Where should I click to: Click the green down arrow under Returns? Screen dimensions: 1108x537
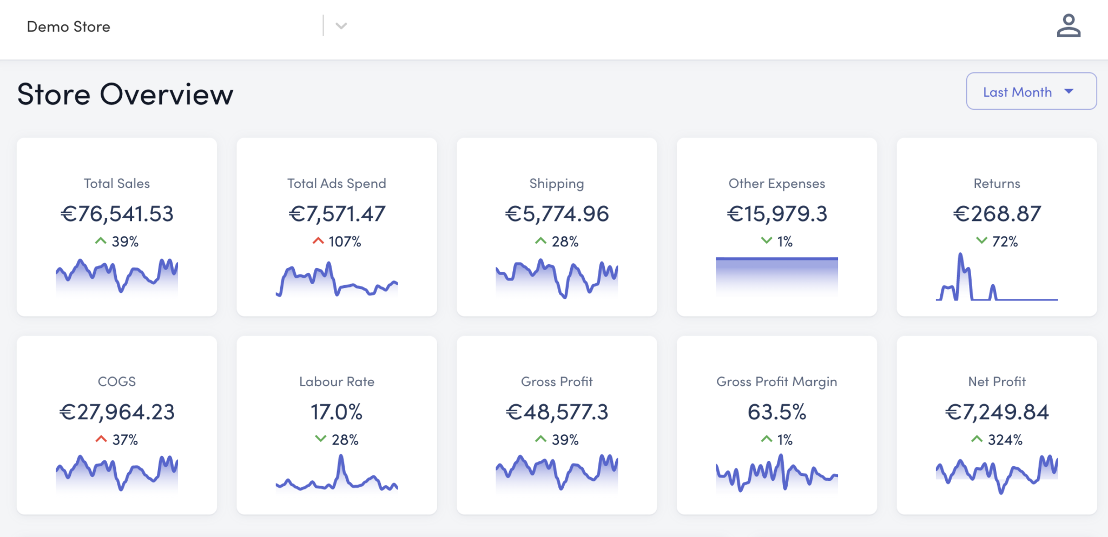coord(981,241)
